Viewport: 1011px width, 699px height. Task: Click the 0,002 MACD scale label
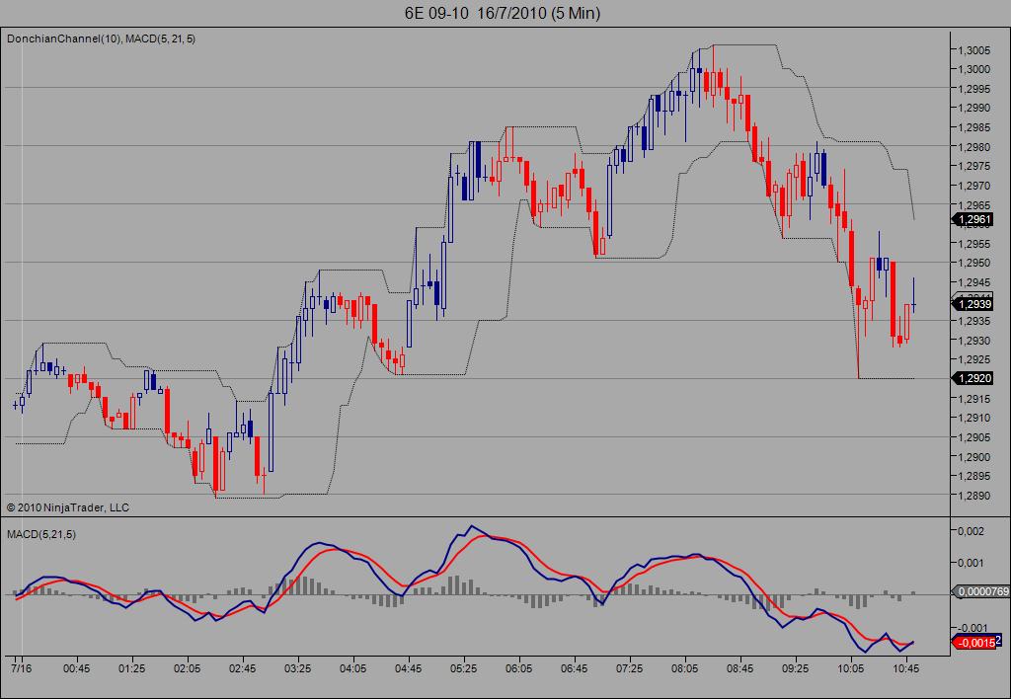tap(972, 531)
